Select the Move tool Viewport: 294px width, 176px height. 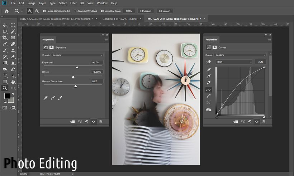pyautogui.click(x=5, y=25)
